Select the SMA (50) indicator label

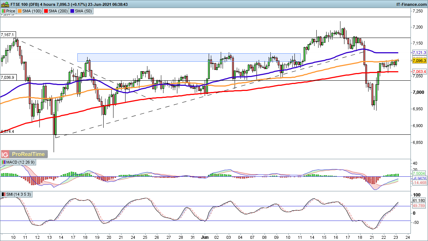tap(84, 11)
